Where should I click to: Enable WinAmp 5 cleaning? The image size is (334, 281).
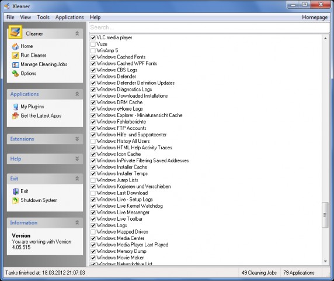(93, 50)
